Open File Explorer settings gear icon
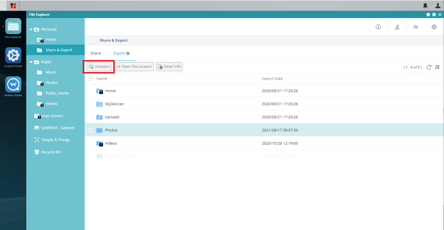Image resolution: width=444 pixels, height=230 pixels. 434,27
